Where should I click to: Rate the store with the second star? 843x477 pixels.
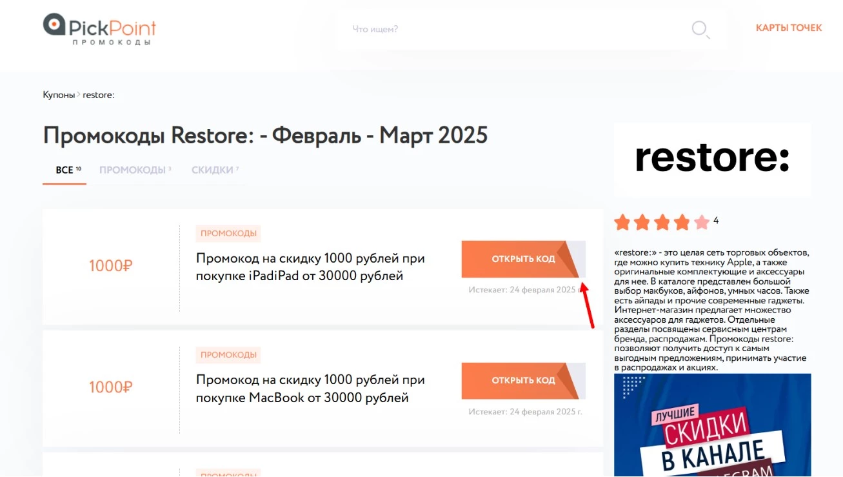(642, 223)
